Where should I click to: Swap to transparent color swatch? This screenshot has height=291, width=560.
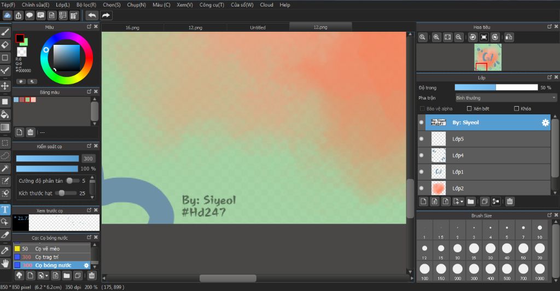pyautogui.click(x=22, y=52)
